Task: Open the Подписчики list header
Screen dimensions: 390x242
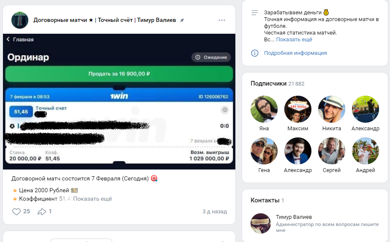Action: 269,83
